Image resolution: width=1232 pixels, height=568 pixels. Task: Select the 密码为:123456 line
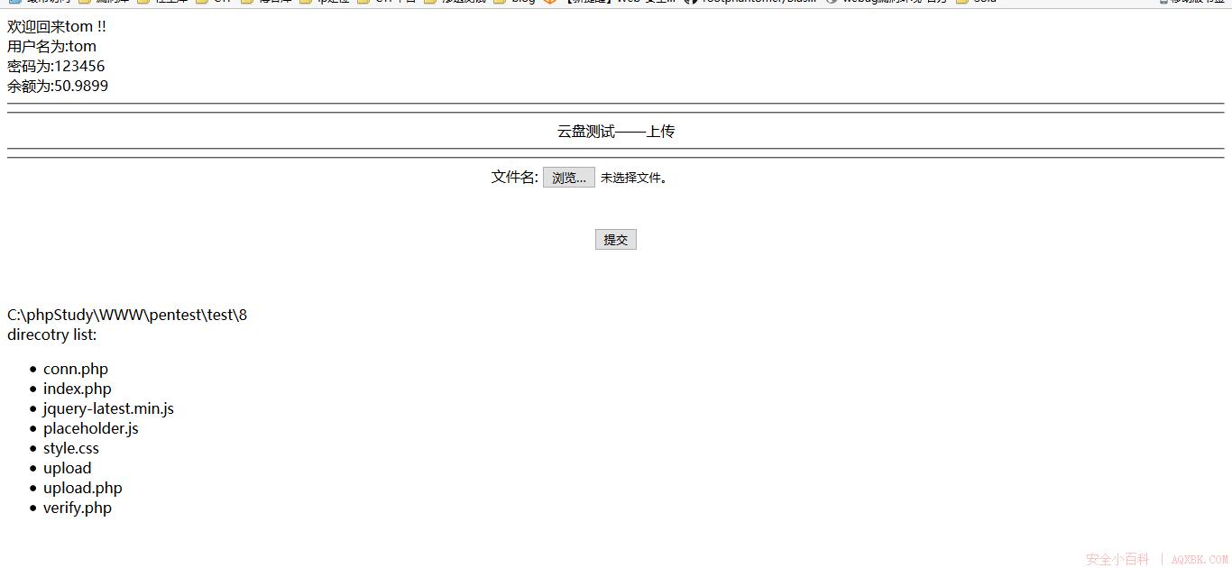tap(56, 67)
